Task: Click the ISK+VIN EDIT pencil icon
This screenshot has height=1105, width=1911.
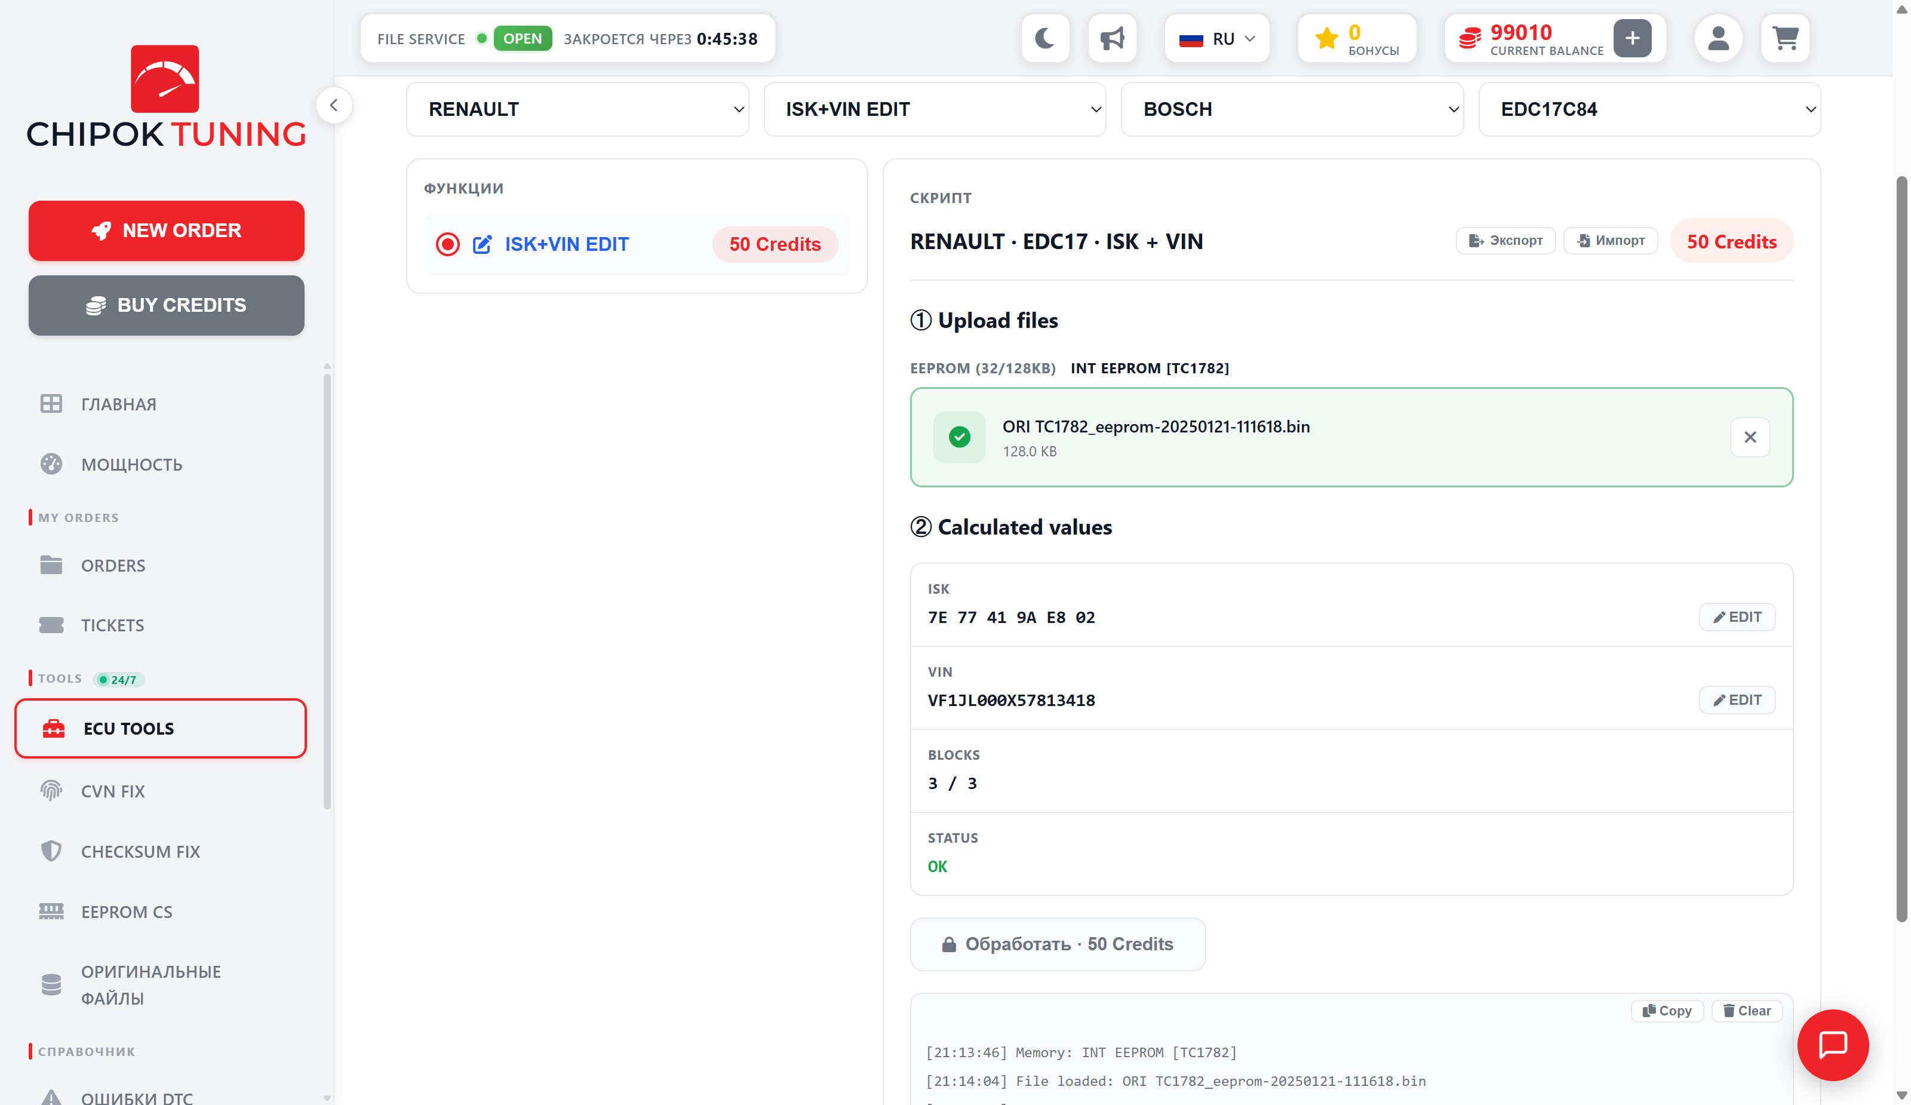Action: tap(483, 244)
